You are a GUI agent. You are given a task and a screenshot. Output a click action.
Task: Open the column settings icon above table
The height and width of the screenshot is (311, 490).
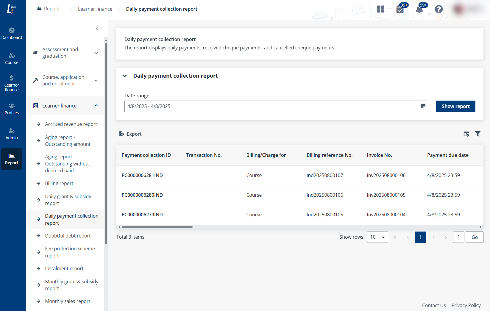point(466,134)
